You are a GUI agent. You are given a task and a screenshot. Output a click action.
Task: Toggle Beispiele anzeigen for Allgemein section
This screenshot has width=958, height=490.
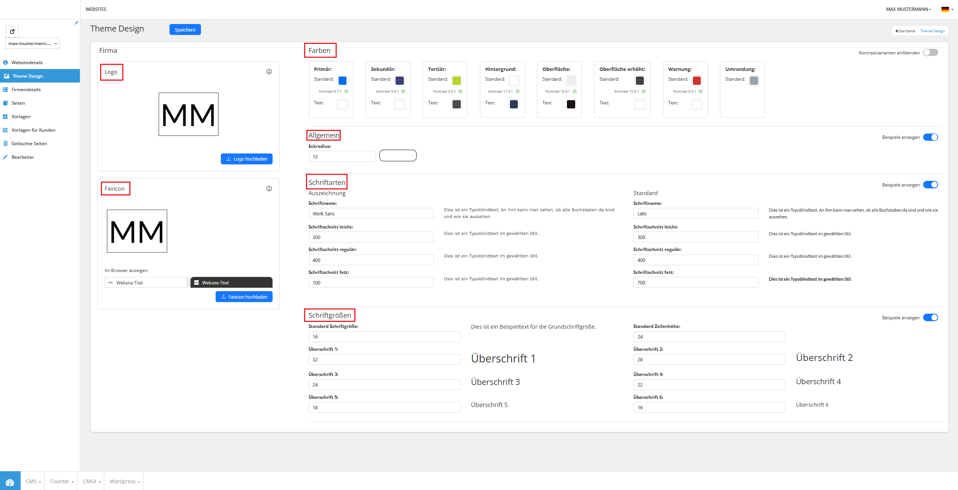pyautogui.click(x=930, y=137)
